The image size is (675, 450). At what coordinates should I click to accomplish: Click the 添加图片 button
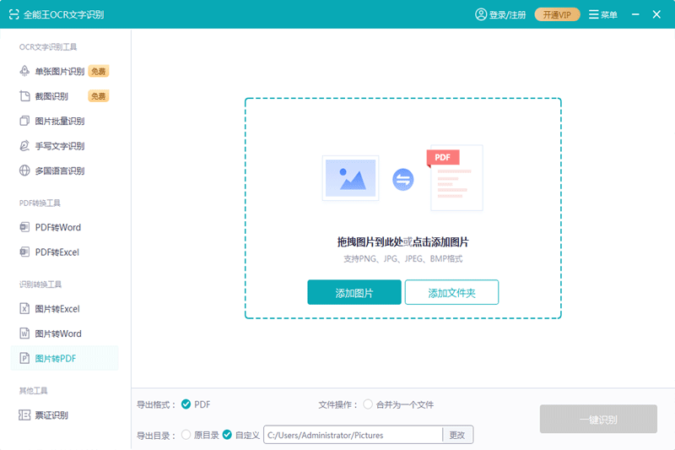tap(354, 293)
